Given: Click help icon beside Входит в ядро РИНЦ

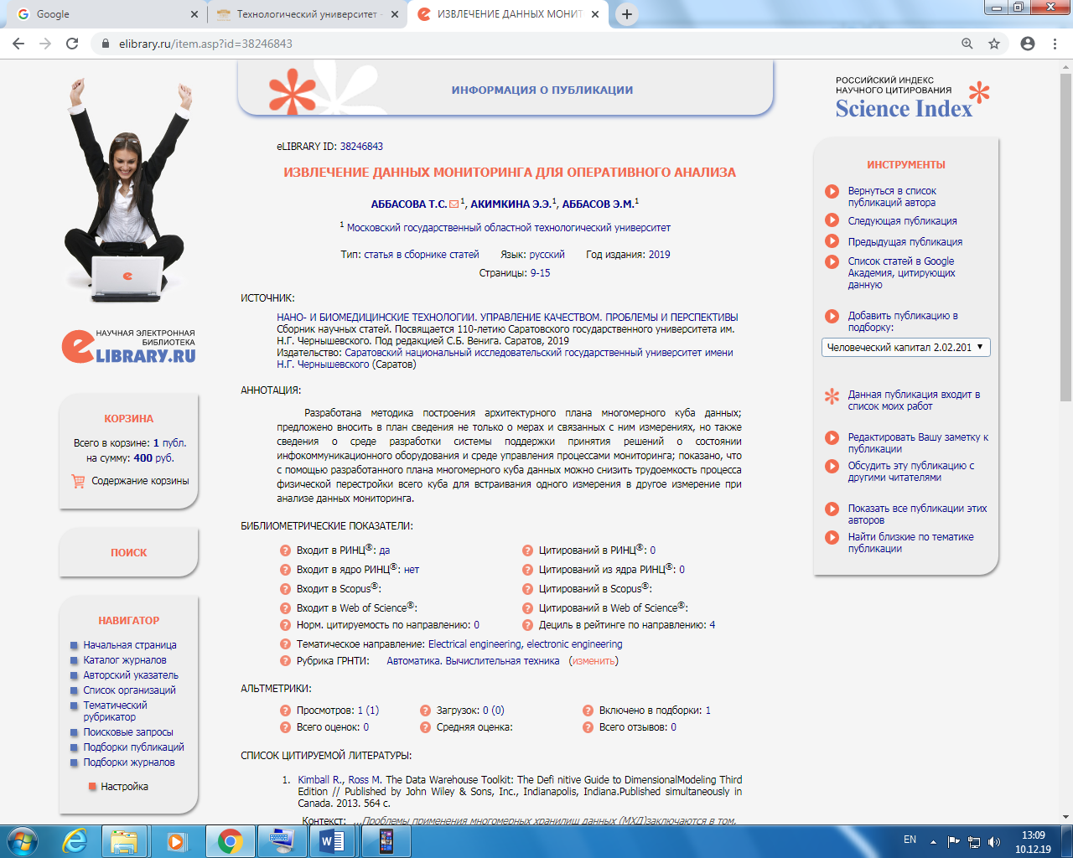Looking at the screenshot, I should [286, 570].
